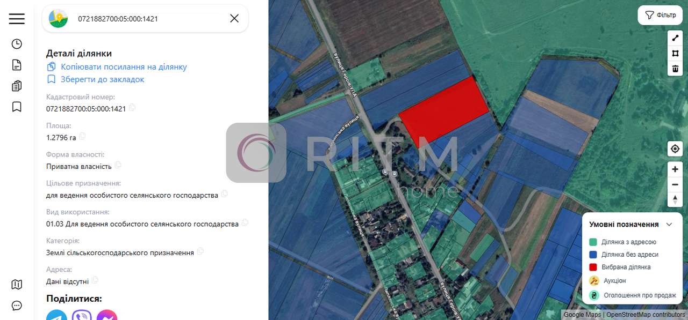Open the map layers icon in sidebar
Screen dimensions: 688x320
pyautogui.click(x=17, y=285)
